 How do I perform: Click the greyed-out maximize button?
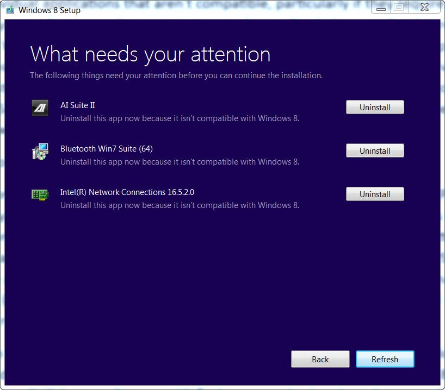tap(399, 7)
